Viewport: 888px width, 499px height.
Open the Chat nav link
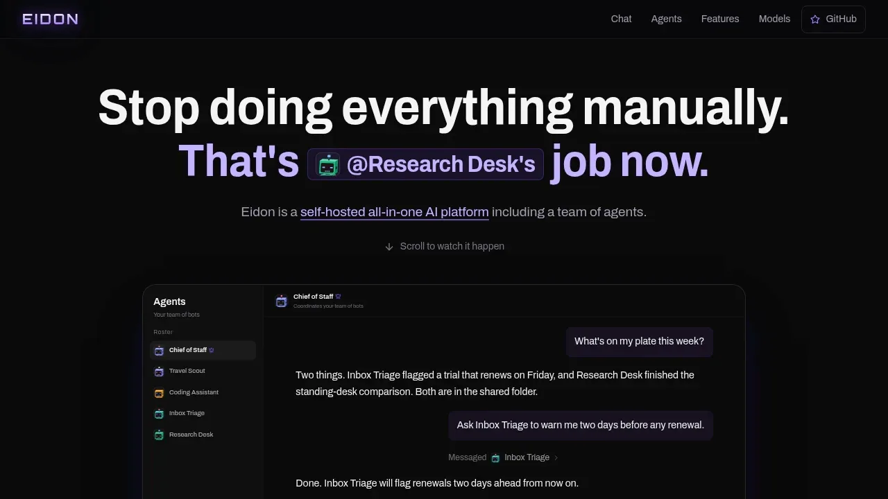pyautogui.click(x=621, y=19)
